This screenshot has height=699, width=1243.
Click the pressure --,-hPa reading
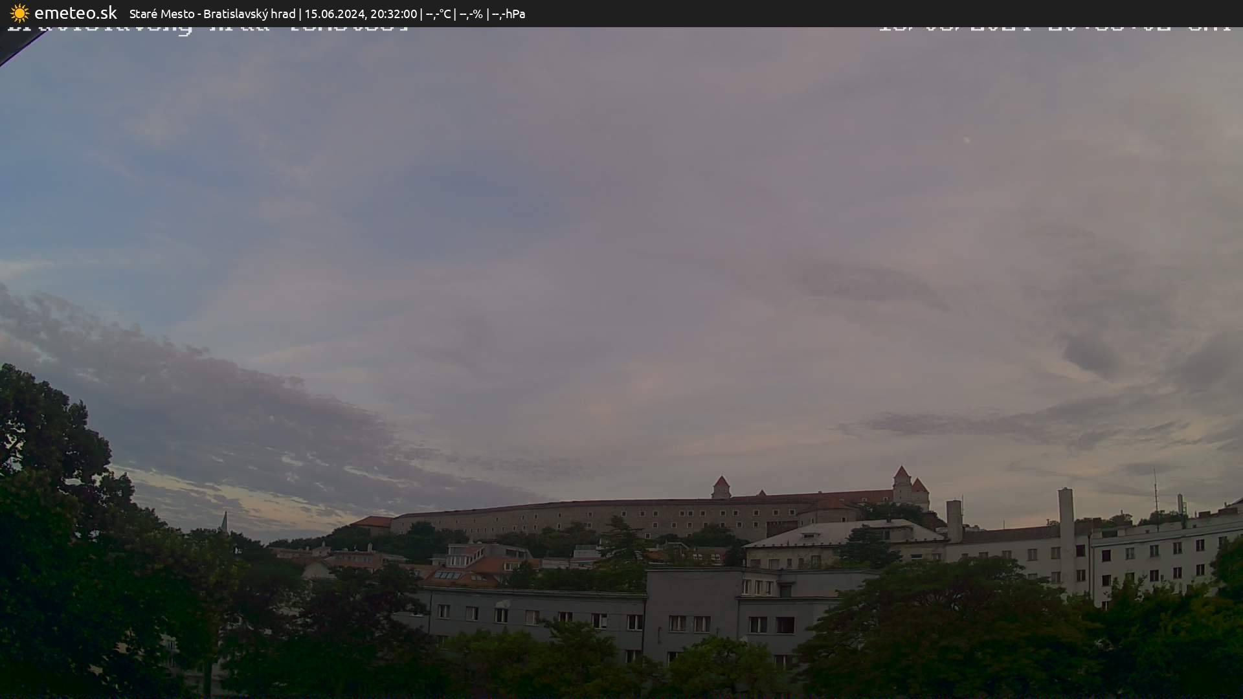pyautogui.click(x=509, y=14)
